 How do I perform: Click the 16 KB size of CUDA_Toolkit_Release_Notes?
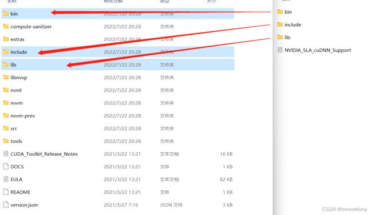tap(226, 154)
